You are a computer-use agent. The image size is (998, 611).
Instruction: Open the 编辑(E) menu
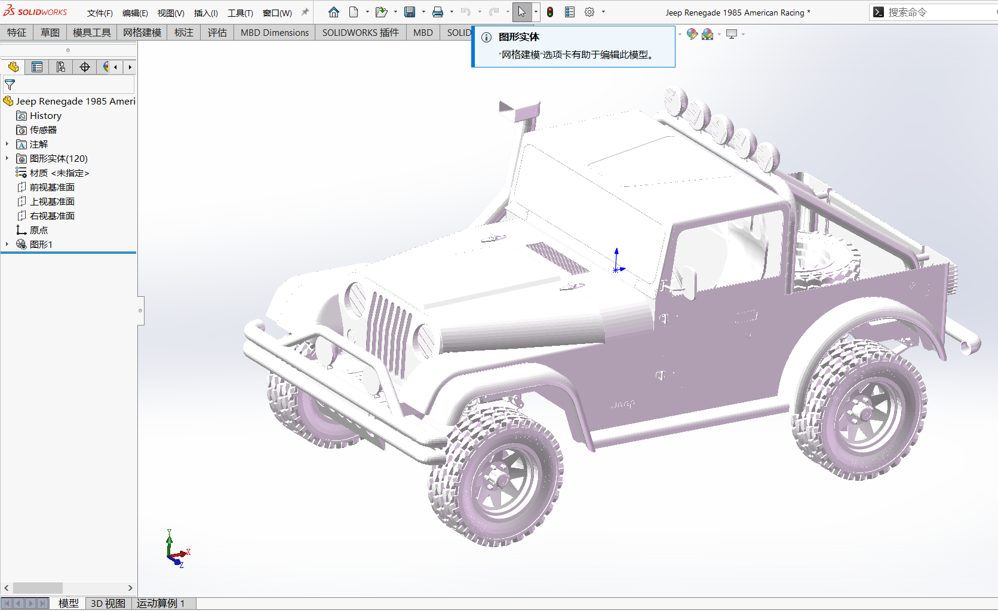coord(135,13)
